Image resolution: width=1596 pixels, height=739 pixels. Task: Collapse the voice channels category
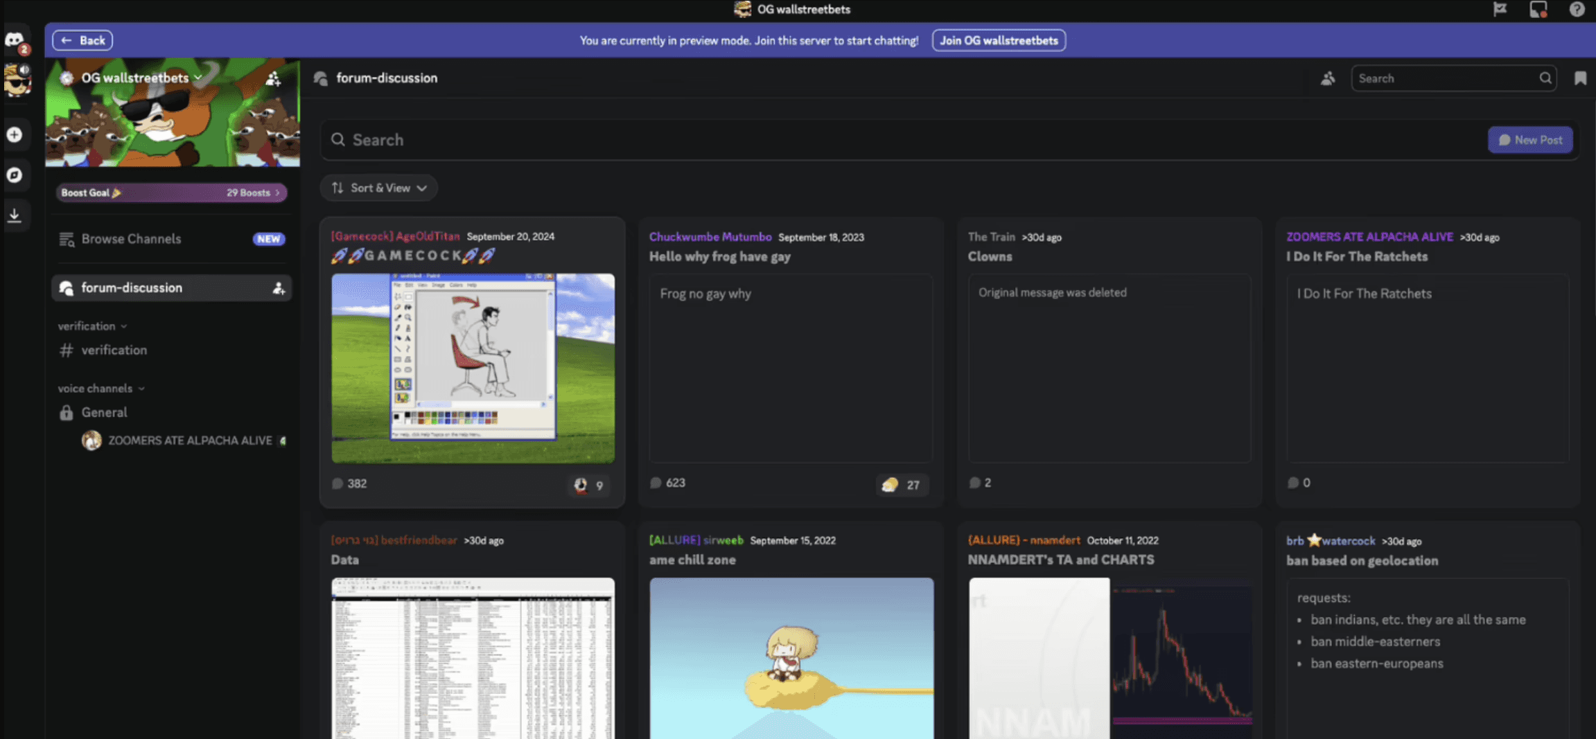click(x=101, y=388)
